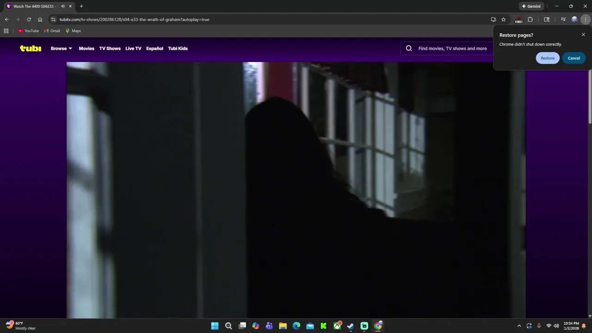592x333 pixels.
Task: Open the Wi-Fi network tray icon
Action: [x=549, y=326]
